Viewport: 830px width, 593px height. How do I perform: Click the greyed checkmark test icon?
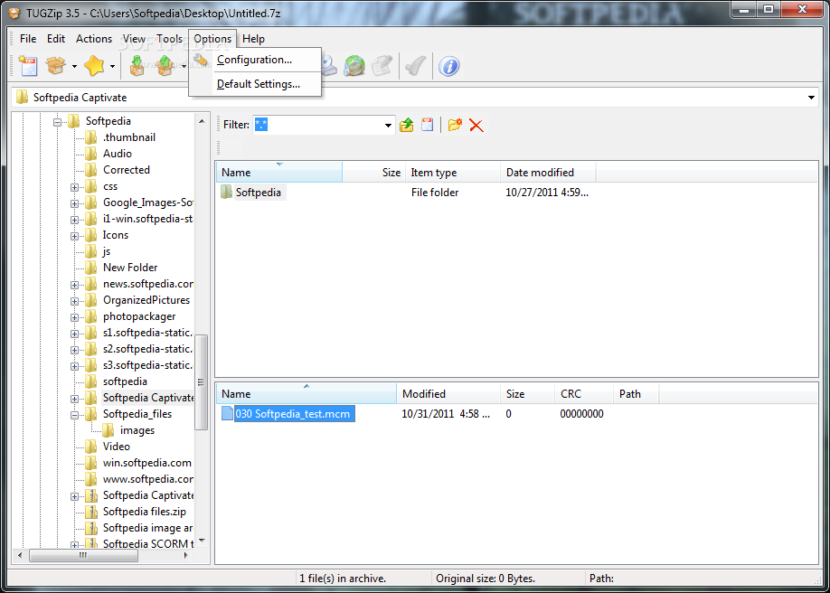[x=416, y=66]
